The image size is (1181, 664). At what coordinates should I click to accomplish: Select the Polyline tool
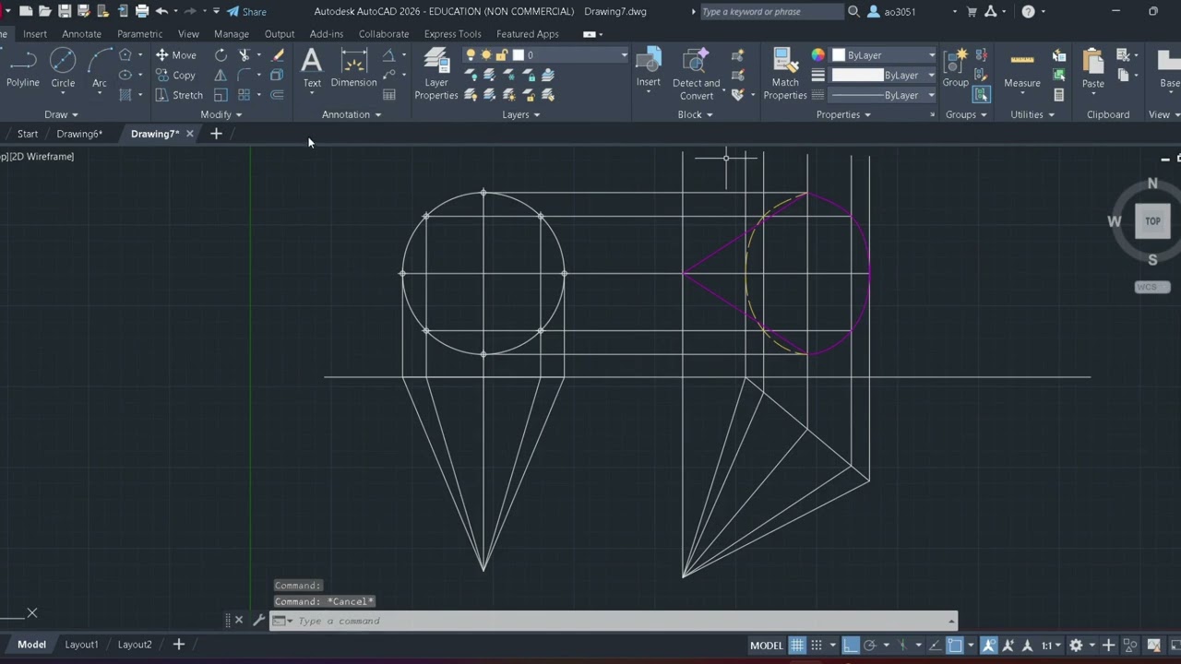pos(23,69)
